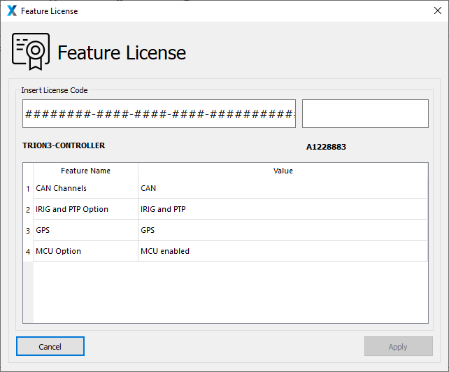
Task: Click the certificate ribbon icon
Action: click(31, 52)
